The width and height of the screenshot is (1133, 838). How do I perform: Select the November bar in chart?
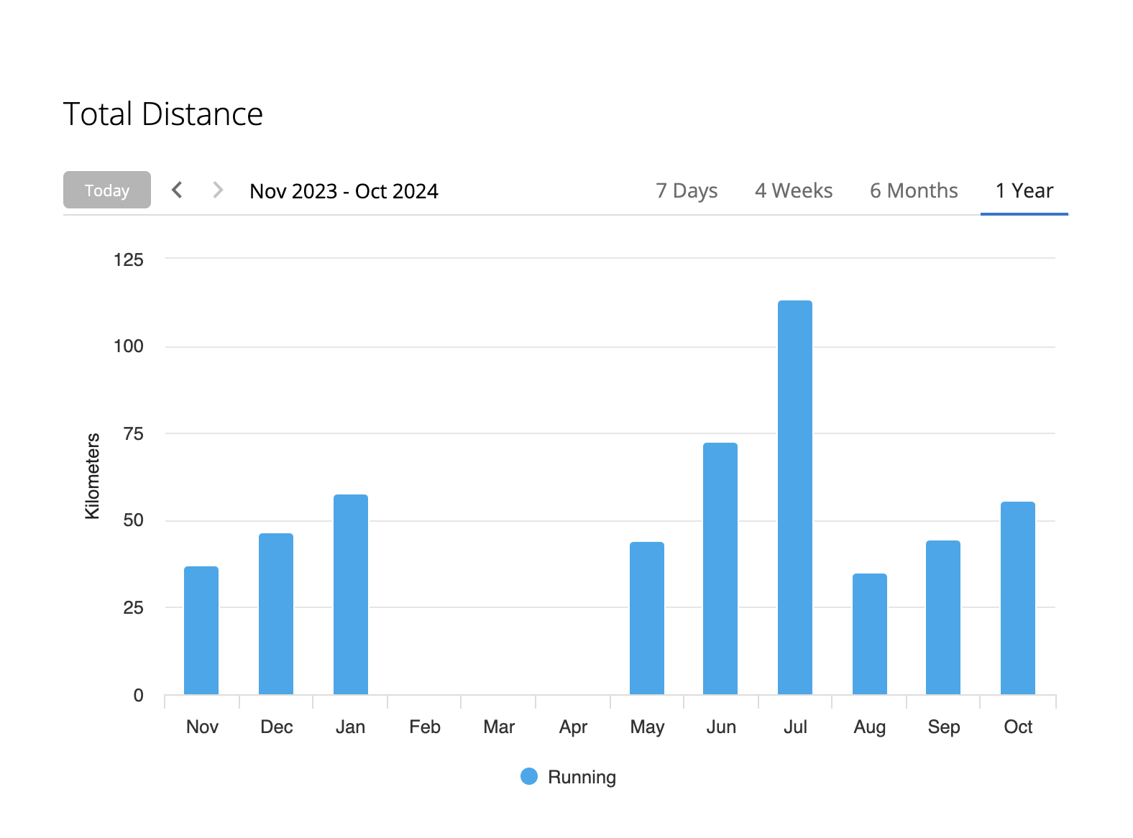coord(201,630)
